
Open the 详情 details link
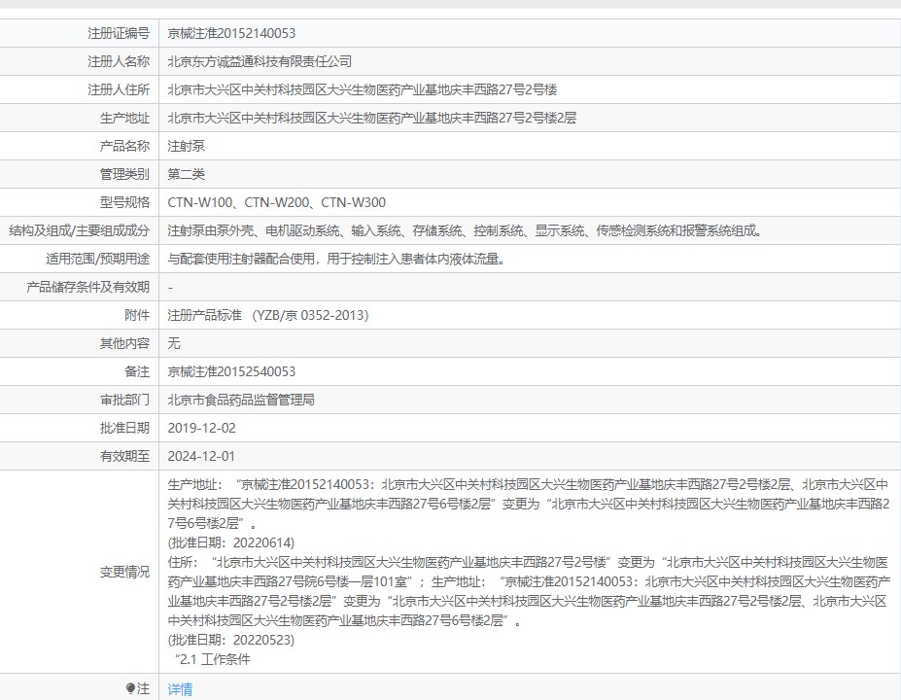180,689
